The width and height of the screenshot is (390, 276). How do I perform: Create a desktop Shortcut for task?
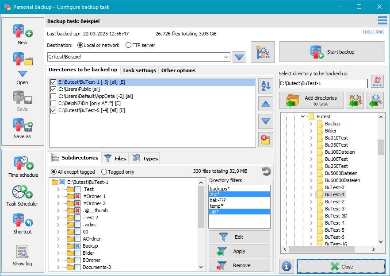coord(22,220)
